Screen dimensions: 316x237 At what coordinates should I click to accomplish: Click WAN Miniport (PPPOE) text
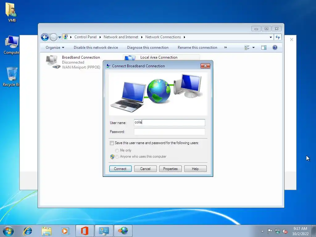click(81, 67)
